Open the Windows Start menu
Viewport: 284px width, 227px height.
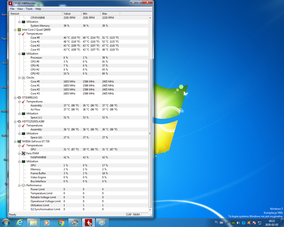tap(6, 222)
